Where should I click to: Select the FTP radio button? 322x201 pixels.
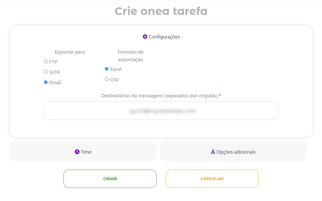pos(46,62)
